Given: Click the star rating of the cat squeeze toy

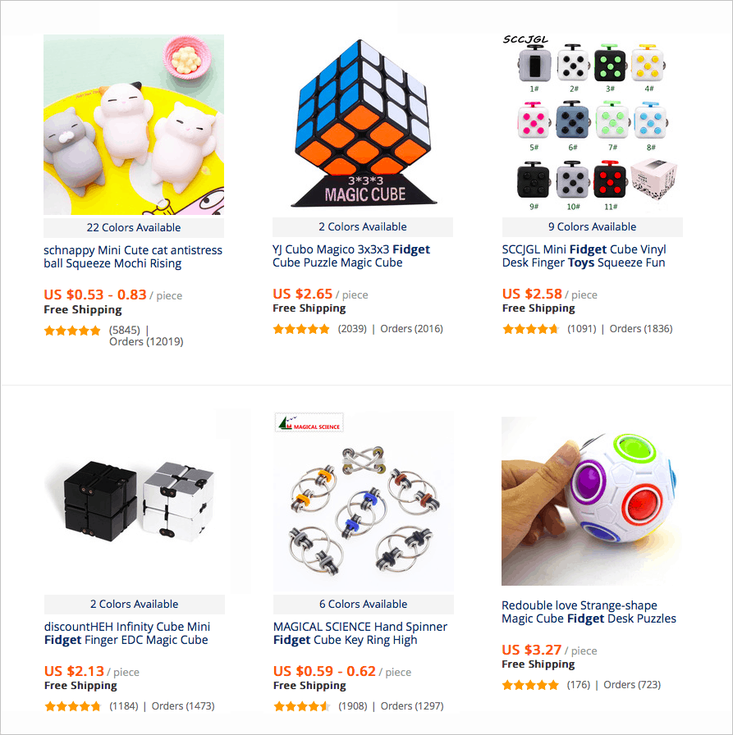Looking at the screenshot, I should 72,331.
